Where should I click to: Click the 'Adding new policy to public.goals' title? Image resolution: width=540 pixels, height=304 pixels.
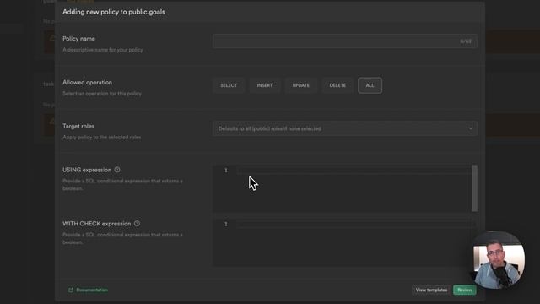pos(114,12)
